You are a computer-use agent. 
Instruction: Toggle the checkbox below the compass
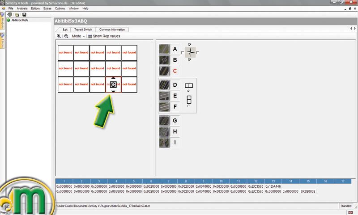190,60
